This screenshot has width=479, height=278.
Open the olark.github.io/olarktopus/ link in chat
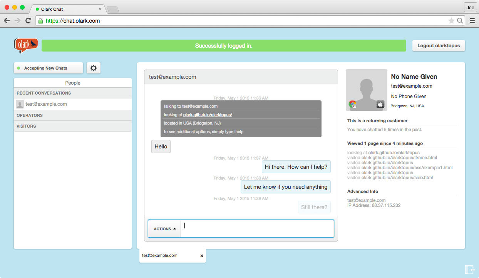pos(208,115)
